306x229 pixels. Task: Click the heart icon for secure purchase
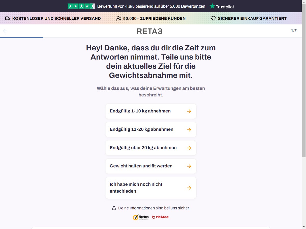pyautogui.click(x=213, y=19)
